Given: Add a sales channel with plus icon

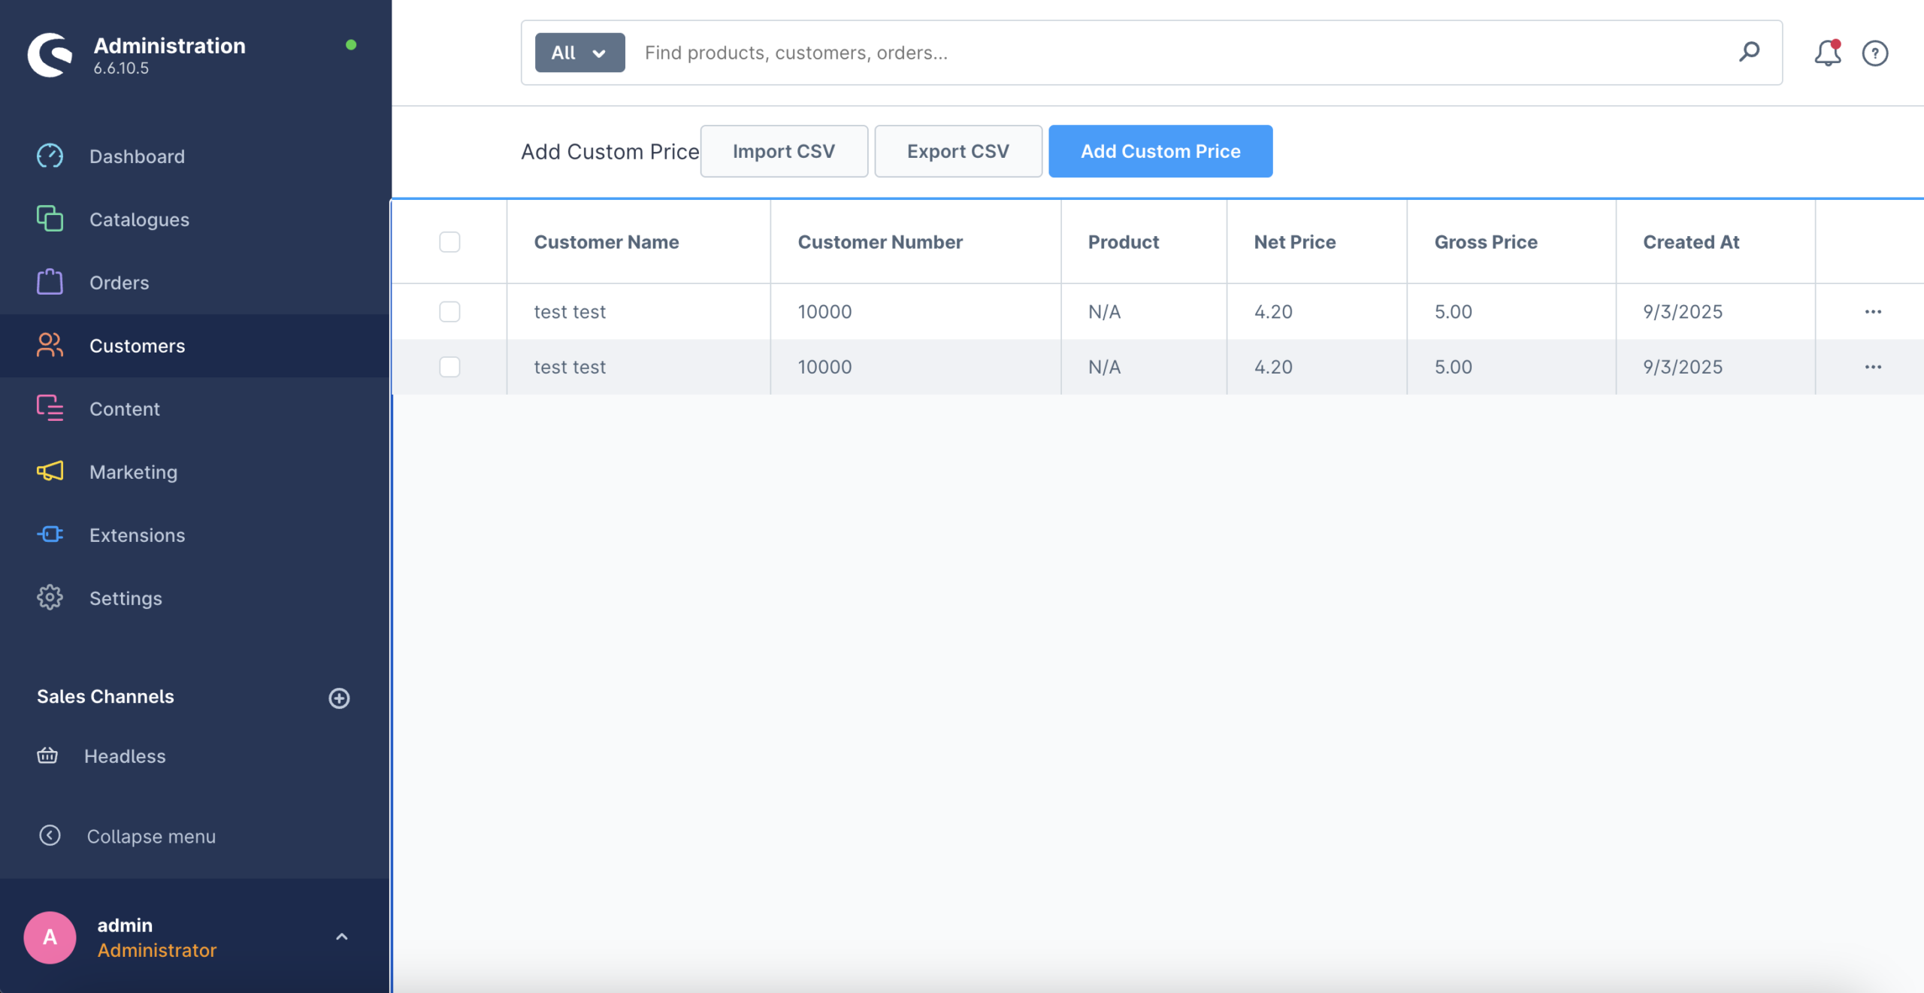Looking at the screenshot, I should pos(339,698).
